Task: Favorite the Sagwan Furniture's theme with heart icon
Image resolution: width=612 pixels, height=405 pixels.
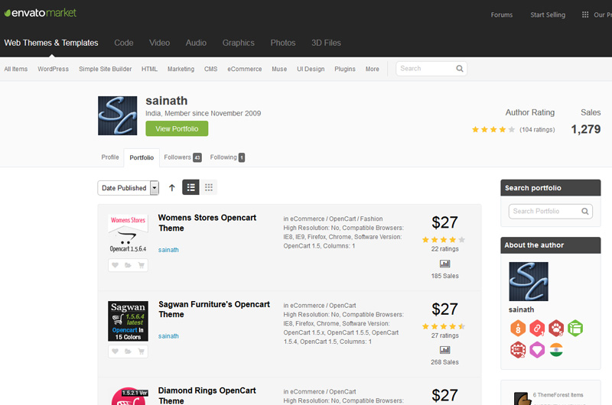Action: [116, 352]
